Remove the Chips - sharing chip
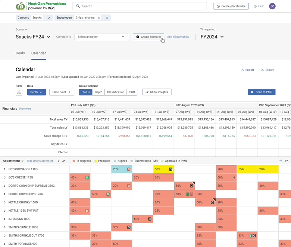The image size is (291, 247). point(99,17)
